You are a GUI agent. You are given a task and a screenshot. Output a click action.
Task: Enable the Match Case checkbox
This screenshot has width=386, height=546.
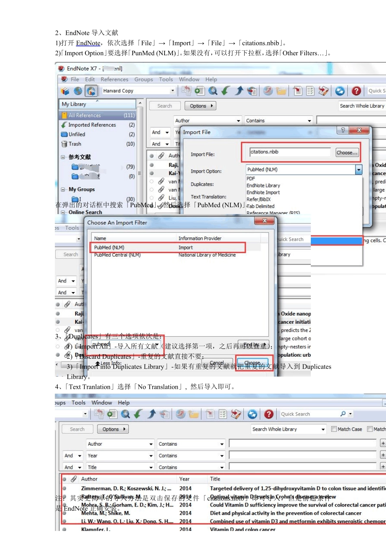334,429
